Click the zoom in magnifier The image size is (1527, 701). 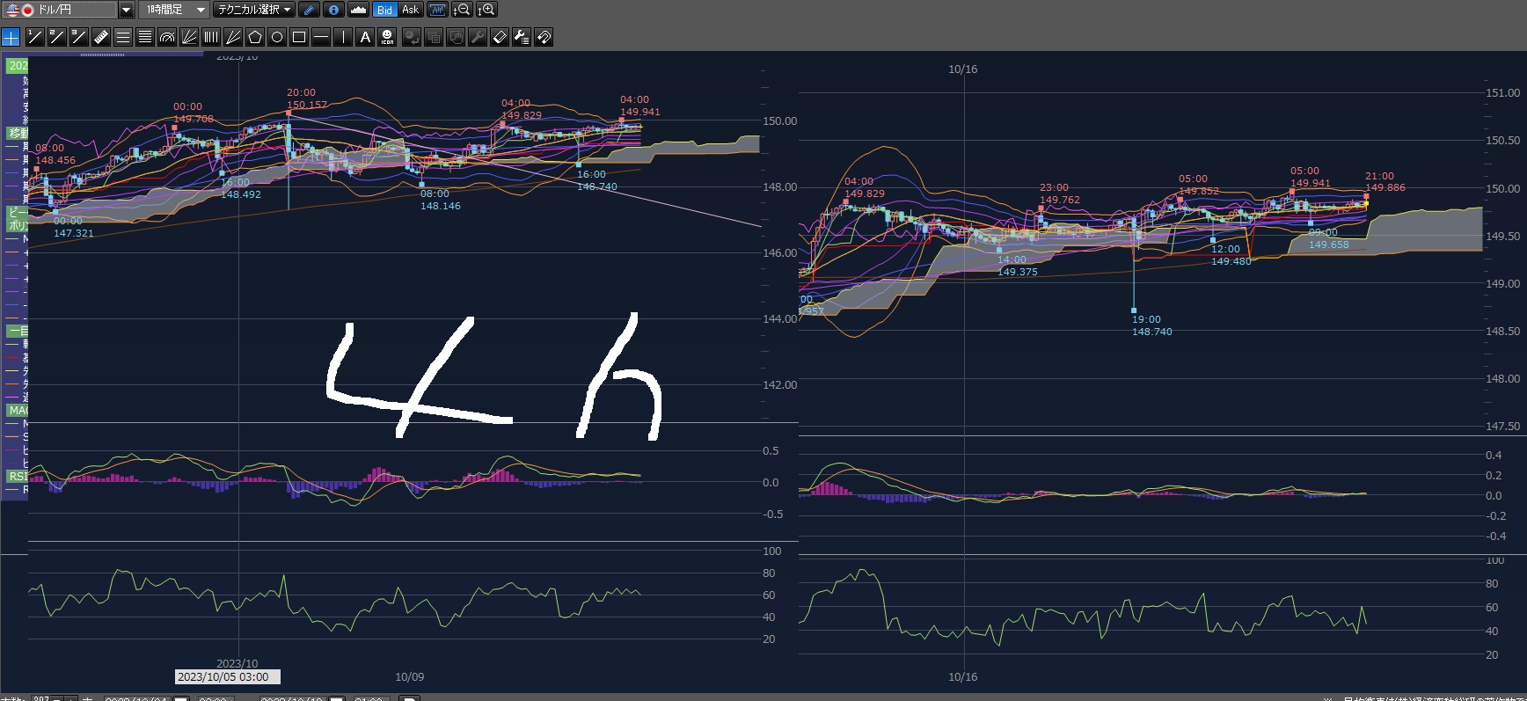(486, 10)
